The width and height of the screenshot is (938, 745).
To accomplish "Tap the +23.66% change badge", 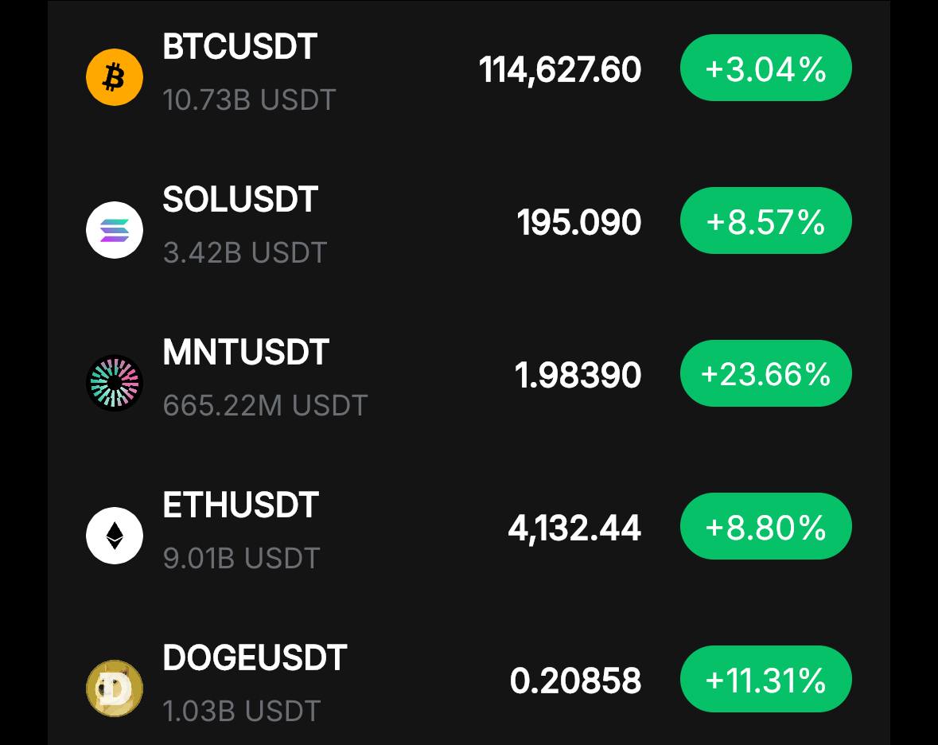I will [765, 374].
